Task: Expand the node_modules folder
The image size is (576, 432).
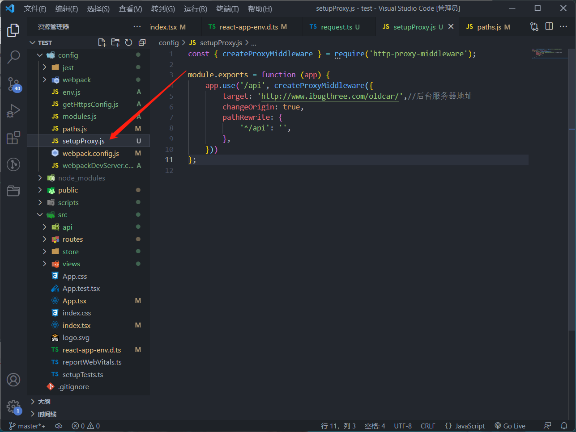Action: pyautogui.click(x=40, y=178)
